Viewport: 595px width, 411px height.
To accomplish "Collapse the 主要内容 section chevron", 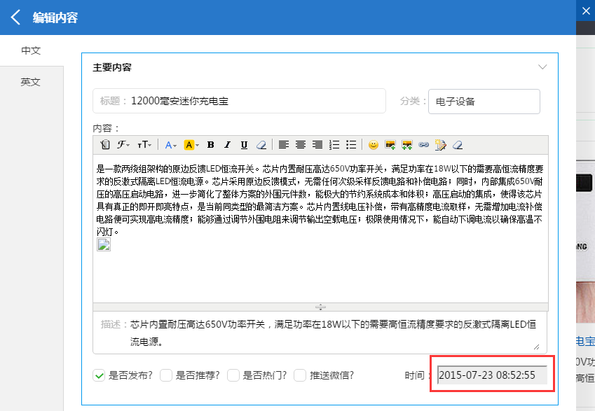I will (542, 67).
